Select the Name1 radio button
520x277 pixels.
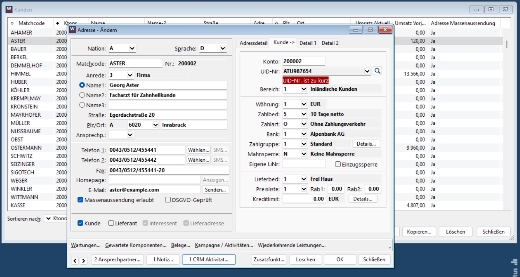pyautogui.click(x=82, y=85)
